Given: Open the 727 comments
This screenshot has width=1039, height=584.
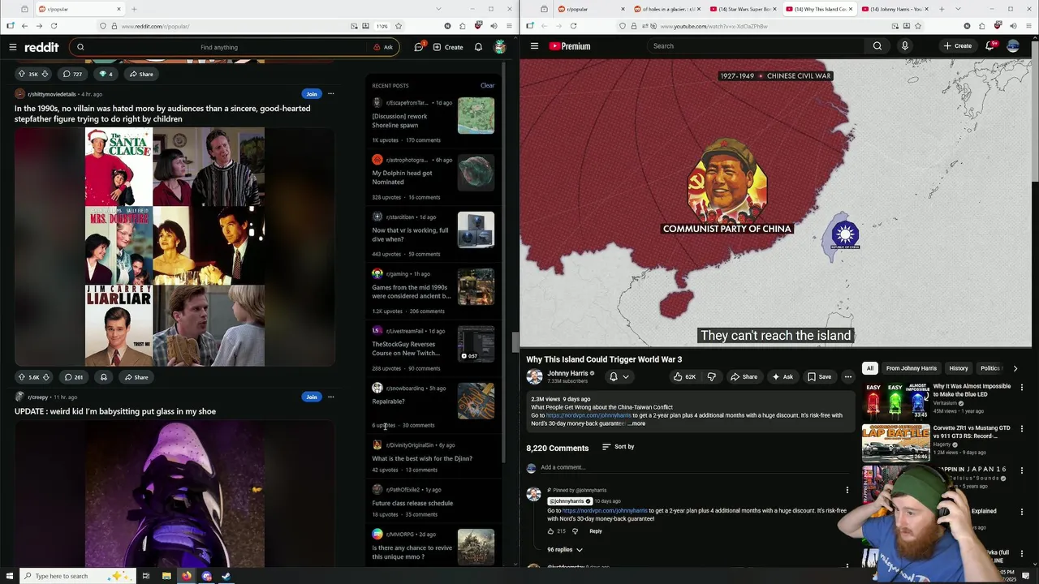Looking at the screenshot, I should [73, 74].
